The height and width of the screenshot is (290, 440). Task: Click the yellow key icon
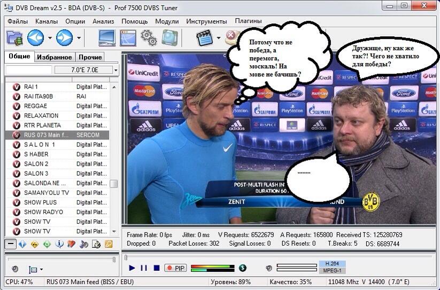pyautogui.click(x=109, y=244)
